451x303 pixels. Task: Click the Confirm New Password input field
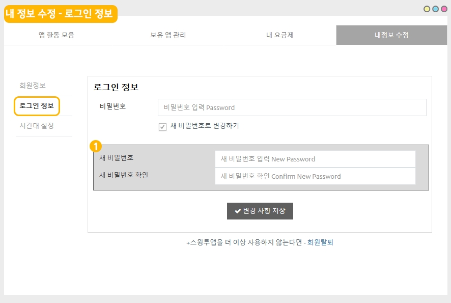coord(315,176)
